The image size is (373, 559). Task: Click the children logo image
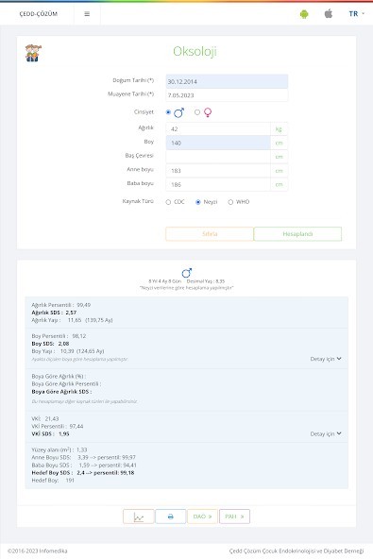33,53
